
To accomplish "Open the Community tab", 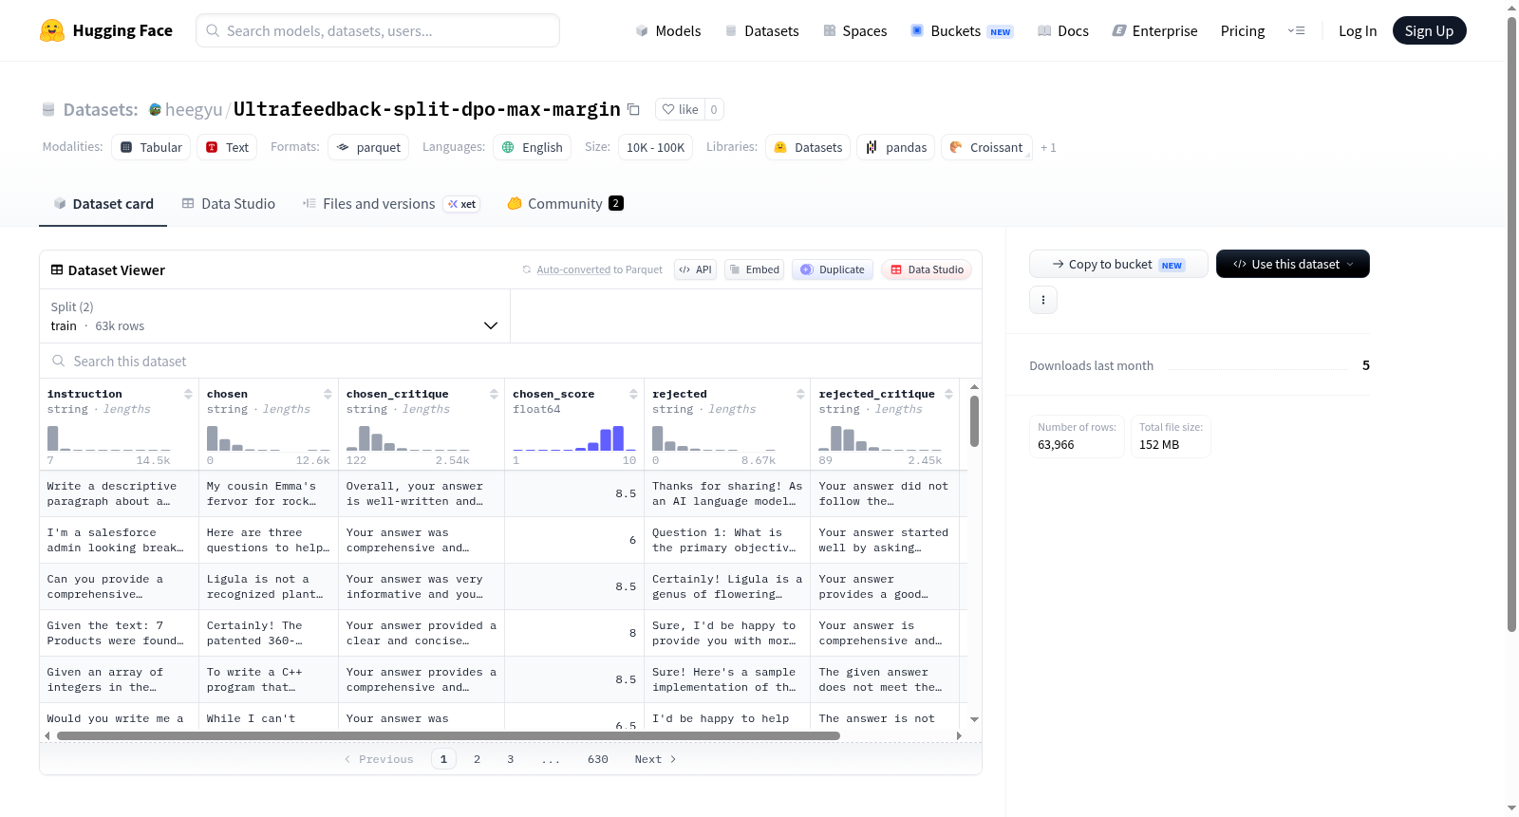I will pyautogui.click(x=565, y=203).
